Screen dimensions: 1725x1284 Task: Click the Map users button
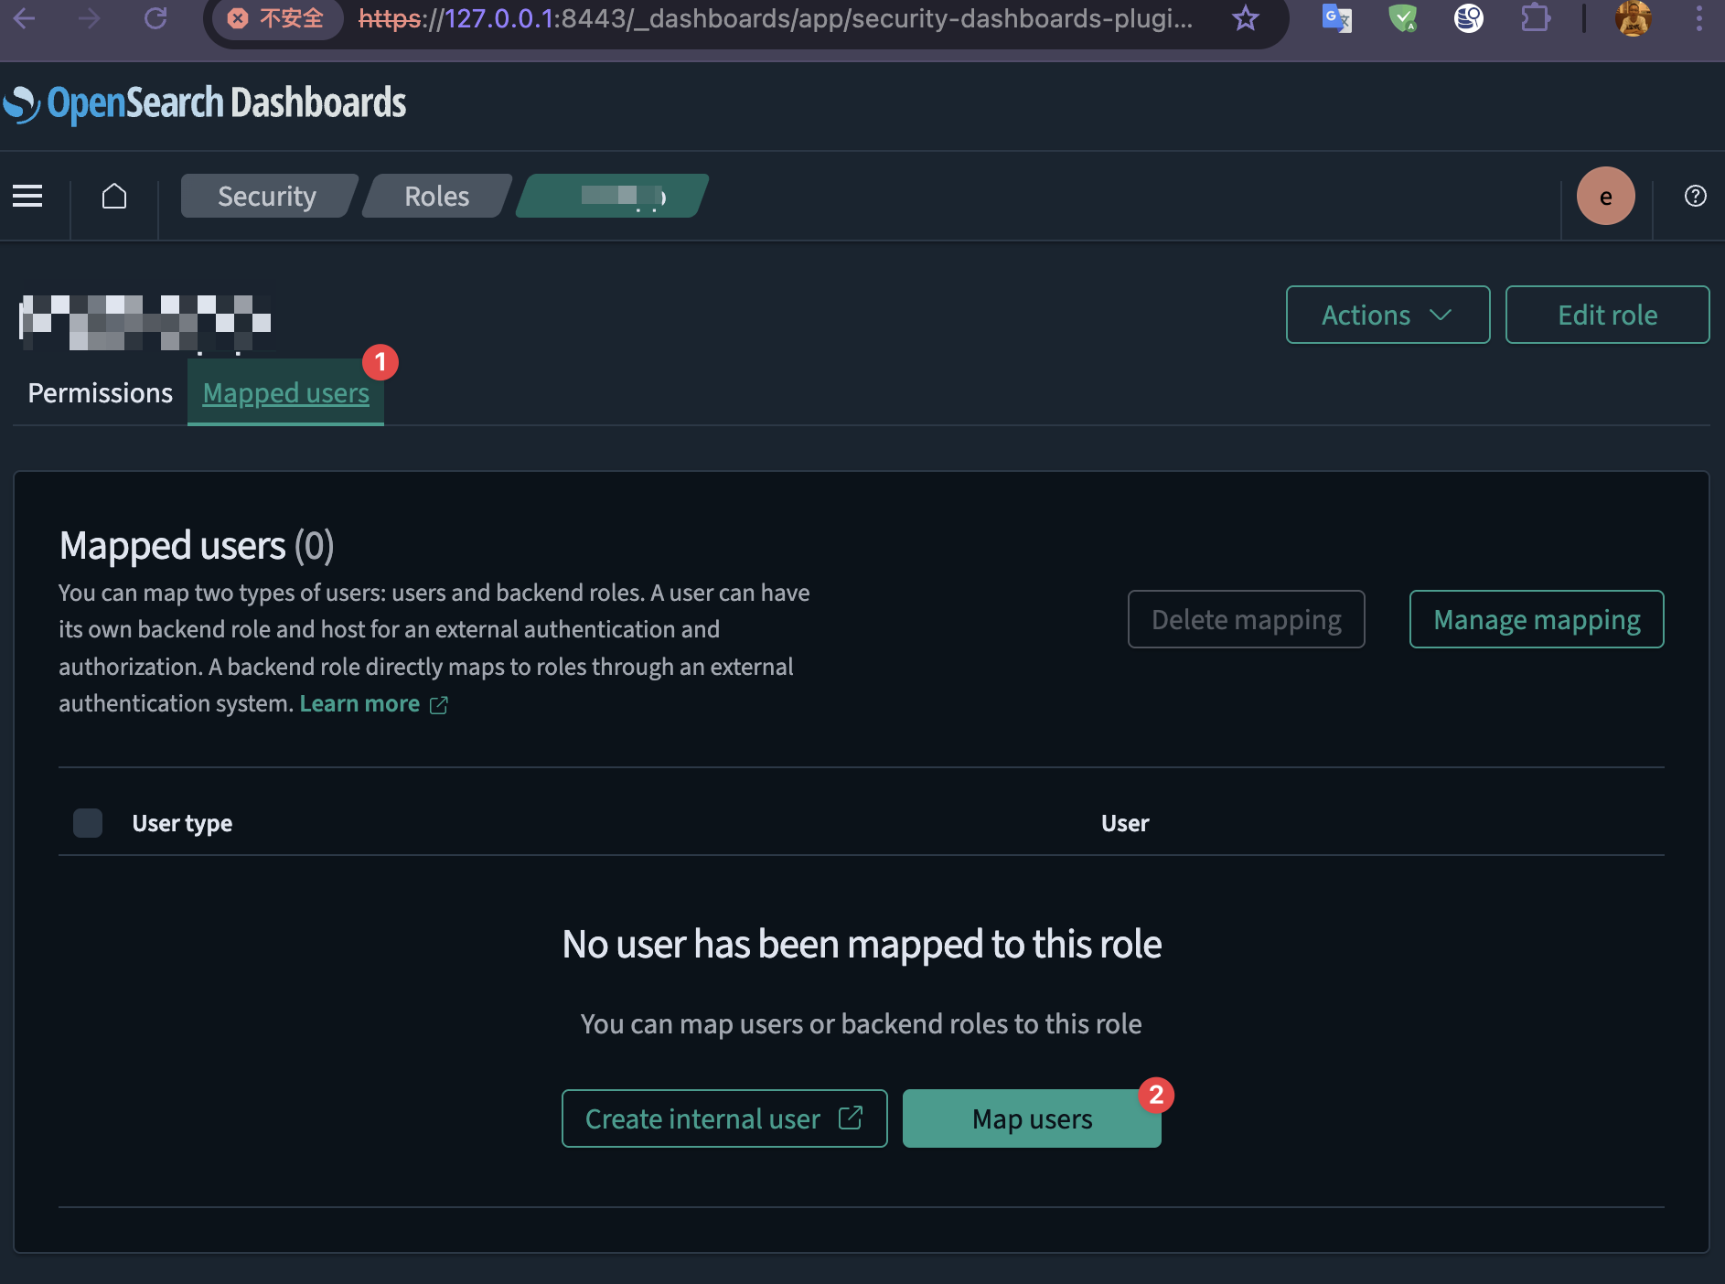click(1032, 1118)
